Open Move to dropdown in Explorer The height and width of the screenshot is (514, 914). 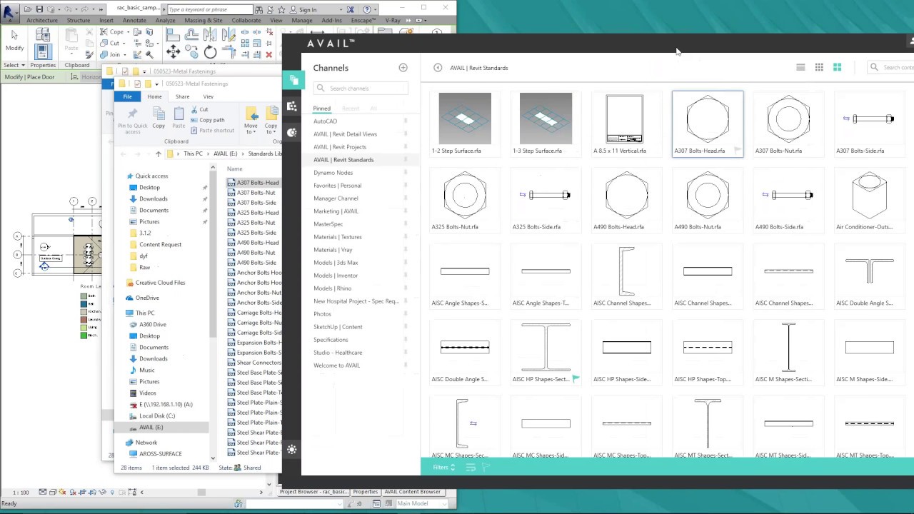(x=251, y=121)
